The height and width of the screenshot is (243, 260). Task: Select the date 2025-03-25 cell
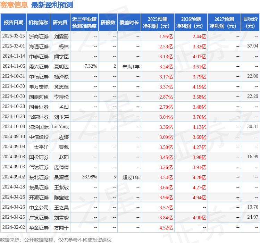[x=14, y=36]
